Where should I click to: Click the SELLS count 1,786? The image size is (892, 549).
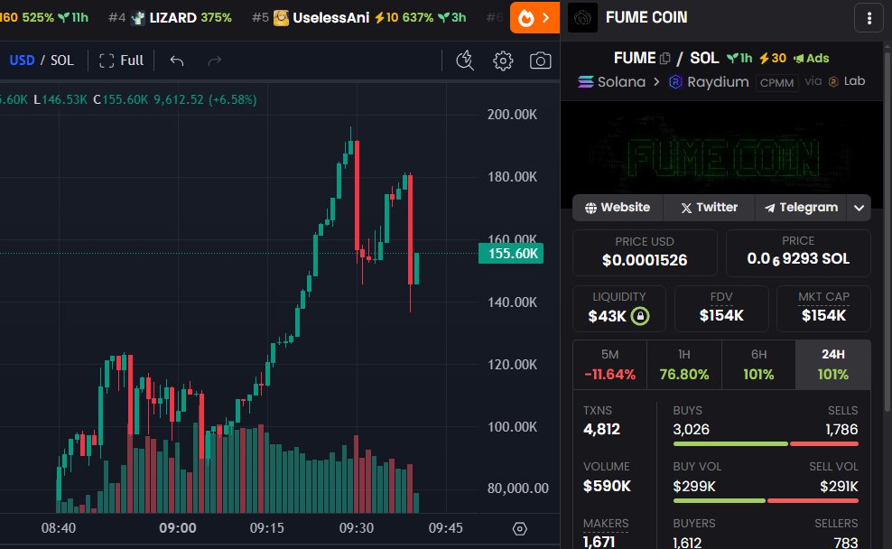coord(842,429)
